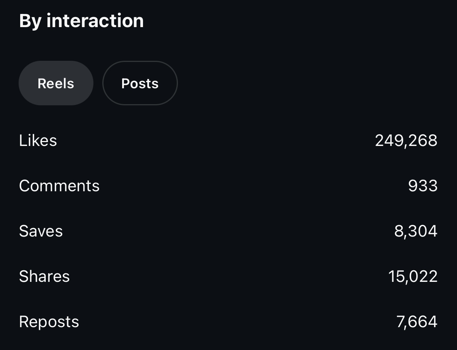Open the Saves metric row
Image resolution: width=457 pixels, height=350 pixels.
[x=228, y=231]
